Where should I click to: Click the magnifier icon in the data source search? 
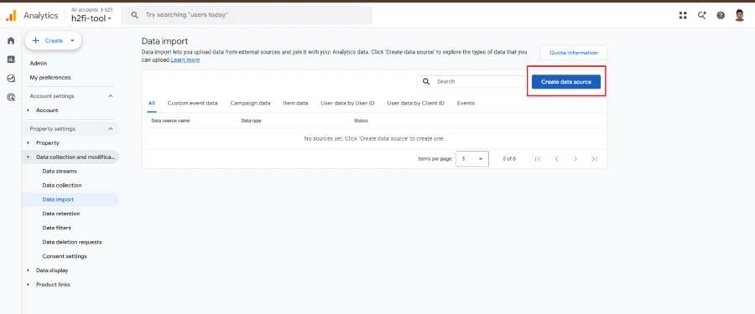coord(426,82)
